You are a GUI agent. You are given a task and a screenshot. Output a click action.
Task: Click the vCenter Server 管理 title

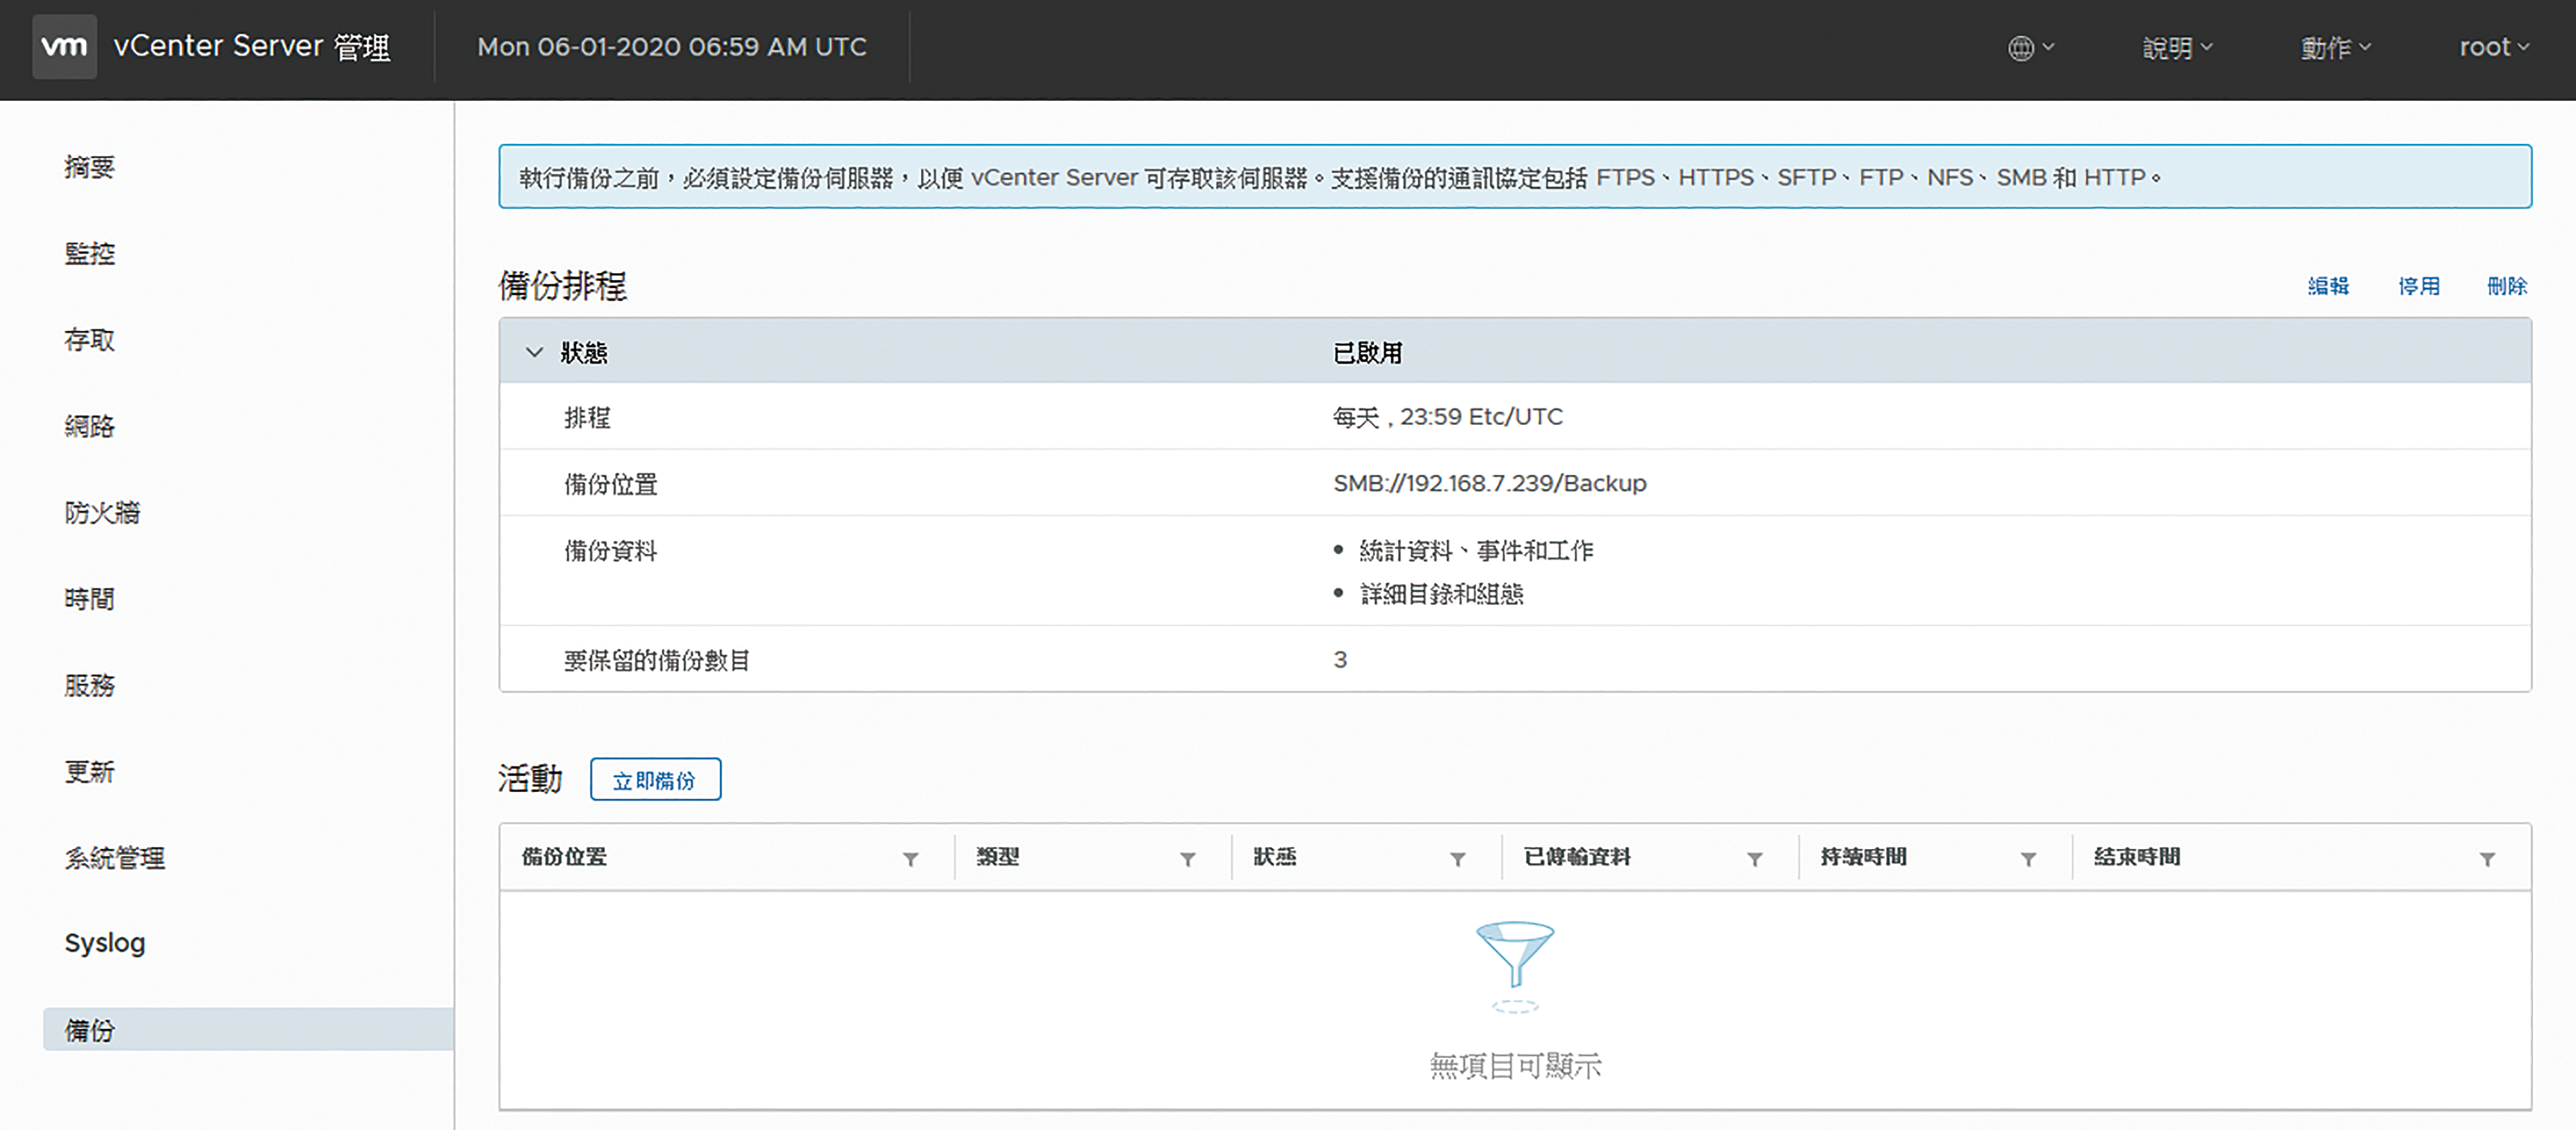252,47
